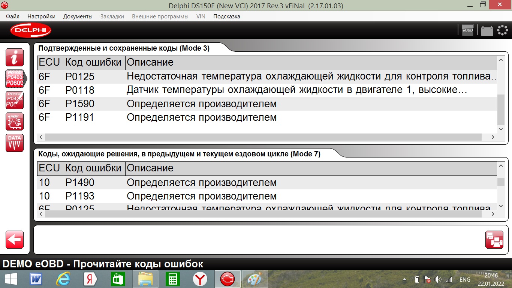Select the read fault codes sidebar icon
This screenshot has height=288, width=512.
[x=15, y=79]
